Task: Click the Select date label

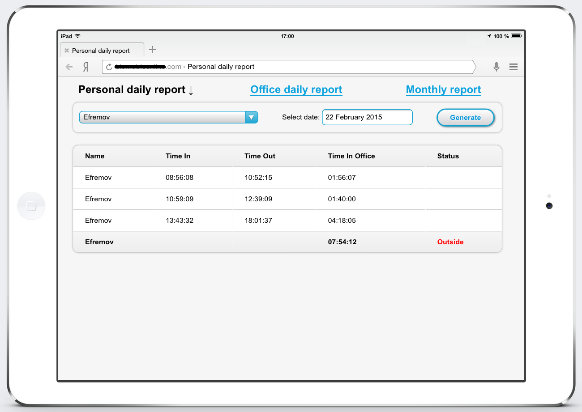Action: pyautogui.click(x=301, y=117)
